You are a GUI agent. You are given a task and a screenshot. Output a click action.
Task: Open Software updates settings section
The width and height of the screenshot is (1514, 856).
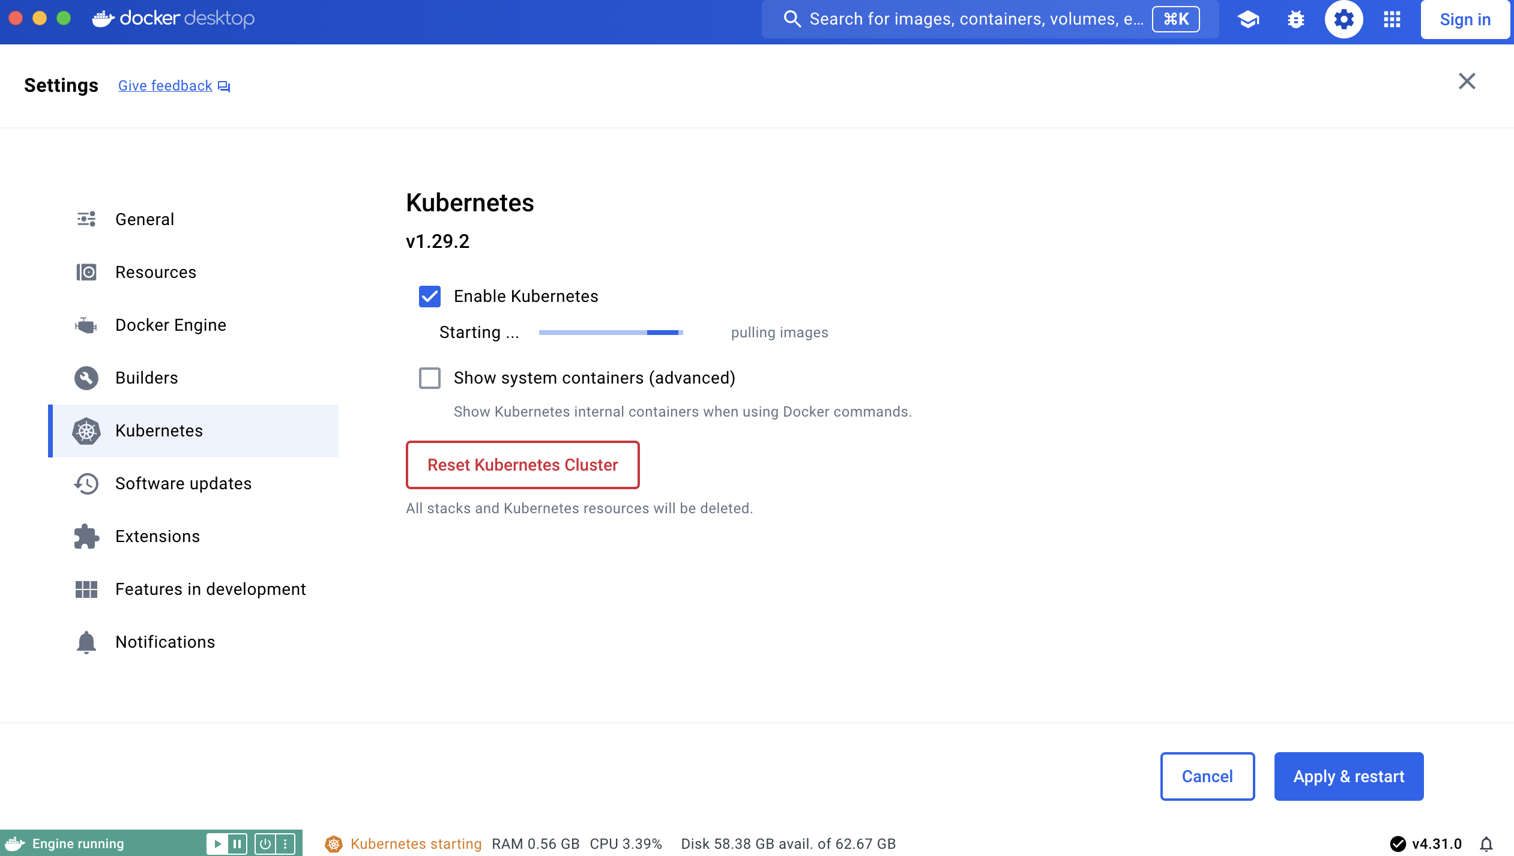coord(193,484)
